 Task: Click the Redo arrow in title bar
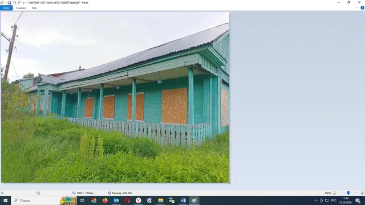point(19,2)
